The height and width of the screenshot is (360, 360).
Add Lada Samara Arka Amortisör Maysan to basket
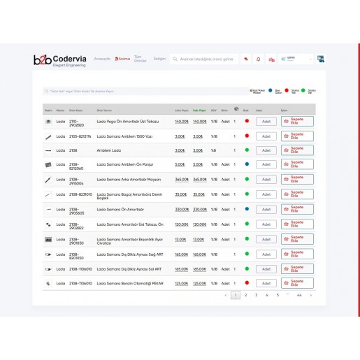[x=297, y=179]
